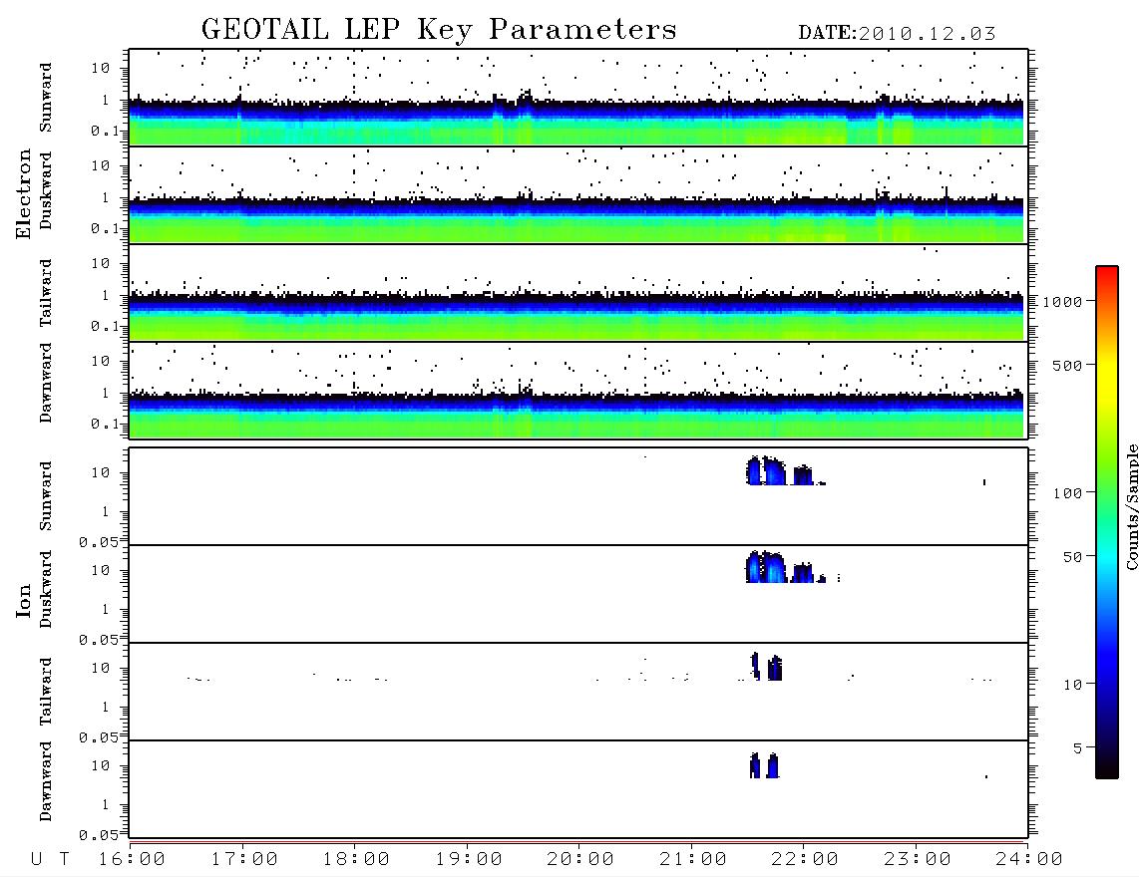Click the Ion Tailward burst near 21:40

pyautogui.click(x=766, y=667)
